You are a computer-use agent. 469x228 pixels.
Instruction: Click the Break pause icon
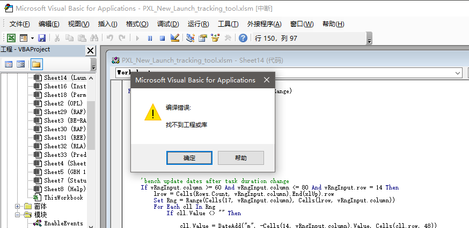point(150,38)
